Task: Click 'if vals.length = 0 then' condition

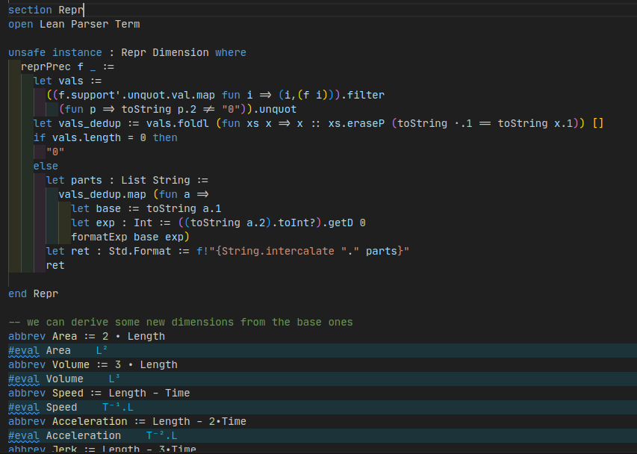Action: (x=105, y=138)
